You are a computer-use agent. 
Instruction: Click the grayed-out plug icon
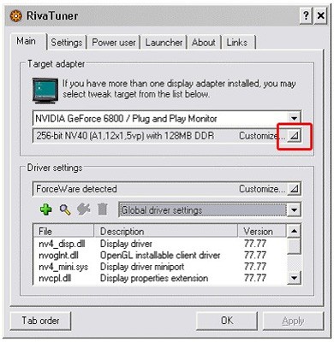[84, 209]
